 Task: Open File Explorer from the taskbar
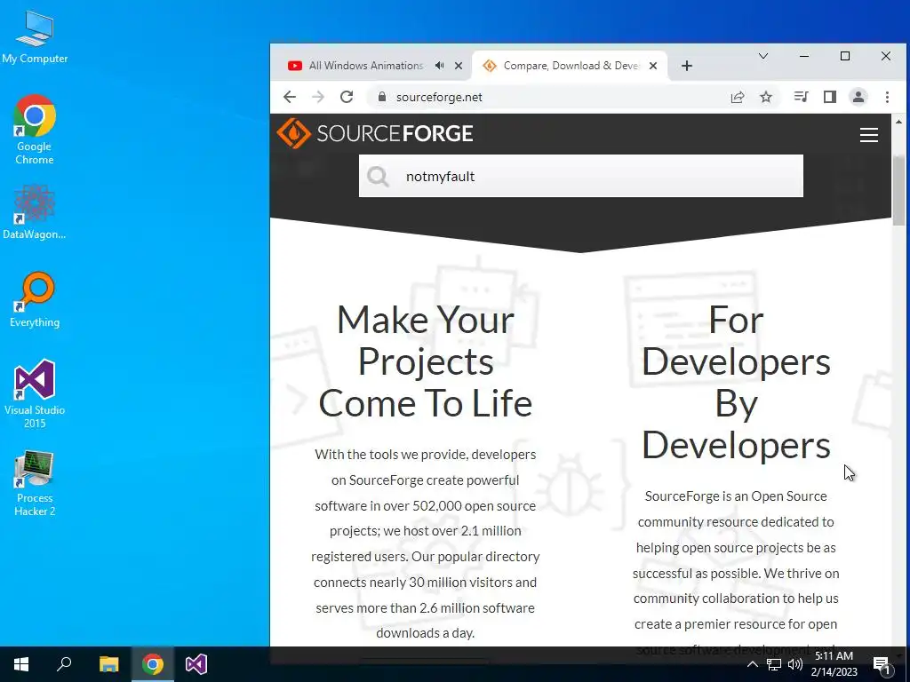pyautogui.click(x=108, y=664)
